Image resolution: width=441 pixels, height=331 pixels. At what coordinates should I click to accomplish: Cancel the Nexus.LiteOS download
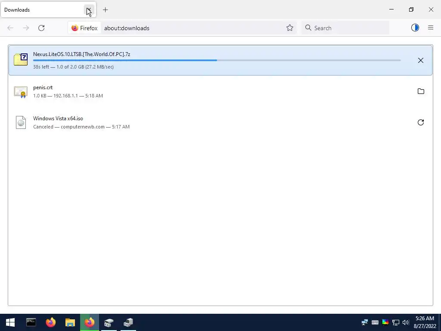(420, 60)
